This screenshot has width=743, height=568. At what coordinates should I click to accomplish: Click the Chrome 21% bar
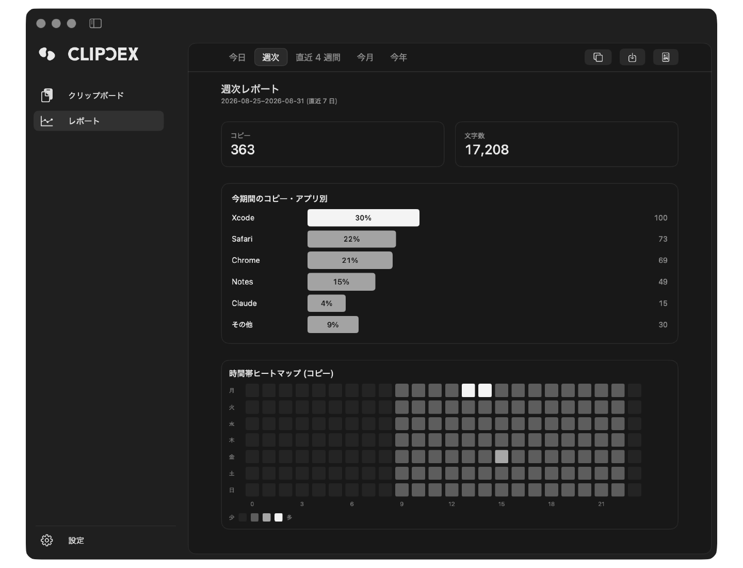coord(350,260)
